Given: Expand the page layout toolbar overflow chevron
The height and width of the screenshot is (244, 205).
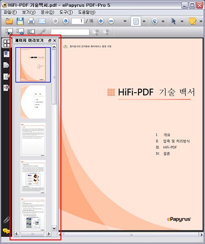Looking at the screenshot, I should (144, 21).
